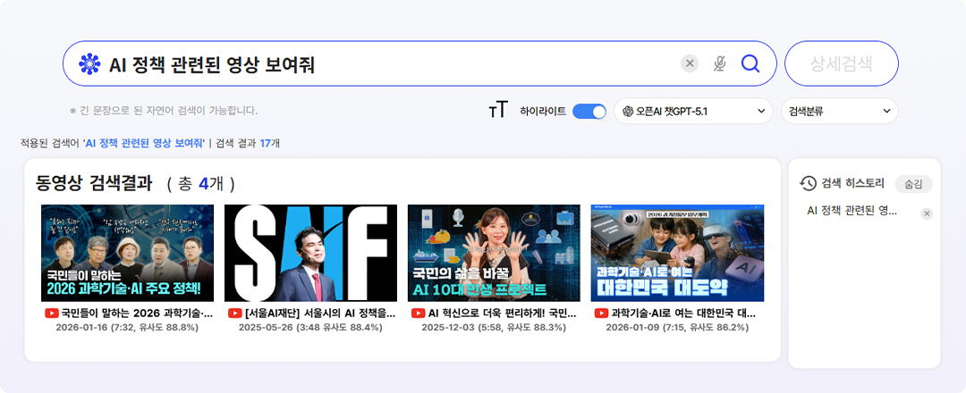Click the text size TT icon
Screen dimensions: 966x393
[497, 111]
